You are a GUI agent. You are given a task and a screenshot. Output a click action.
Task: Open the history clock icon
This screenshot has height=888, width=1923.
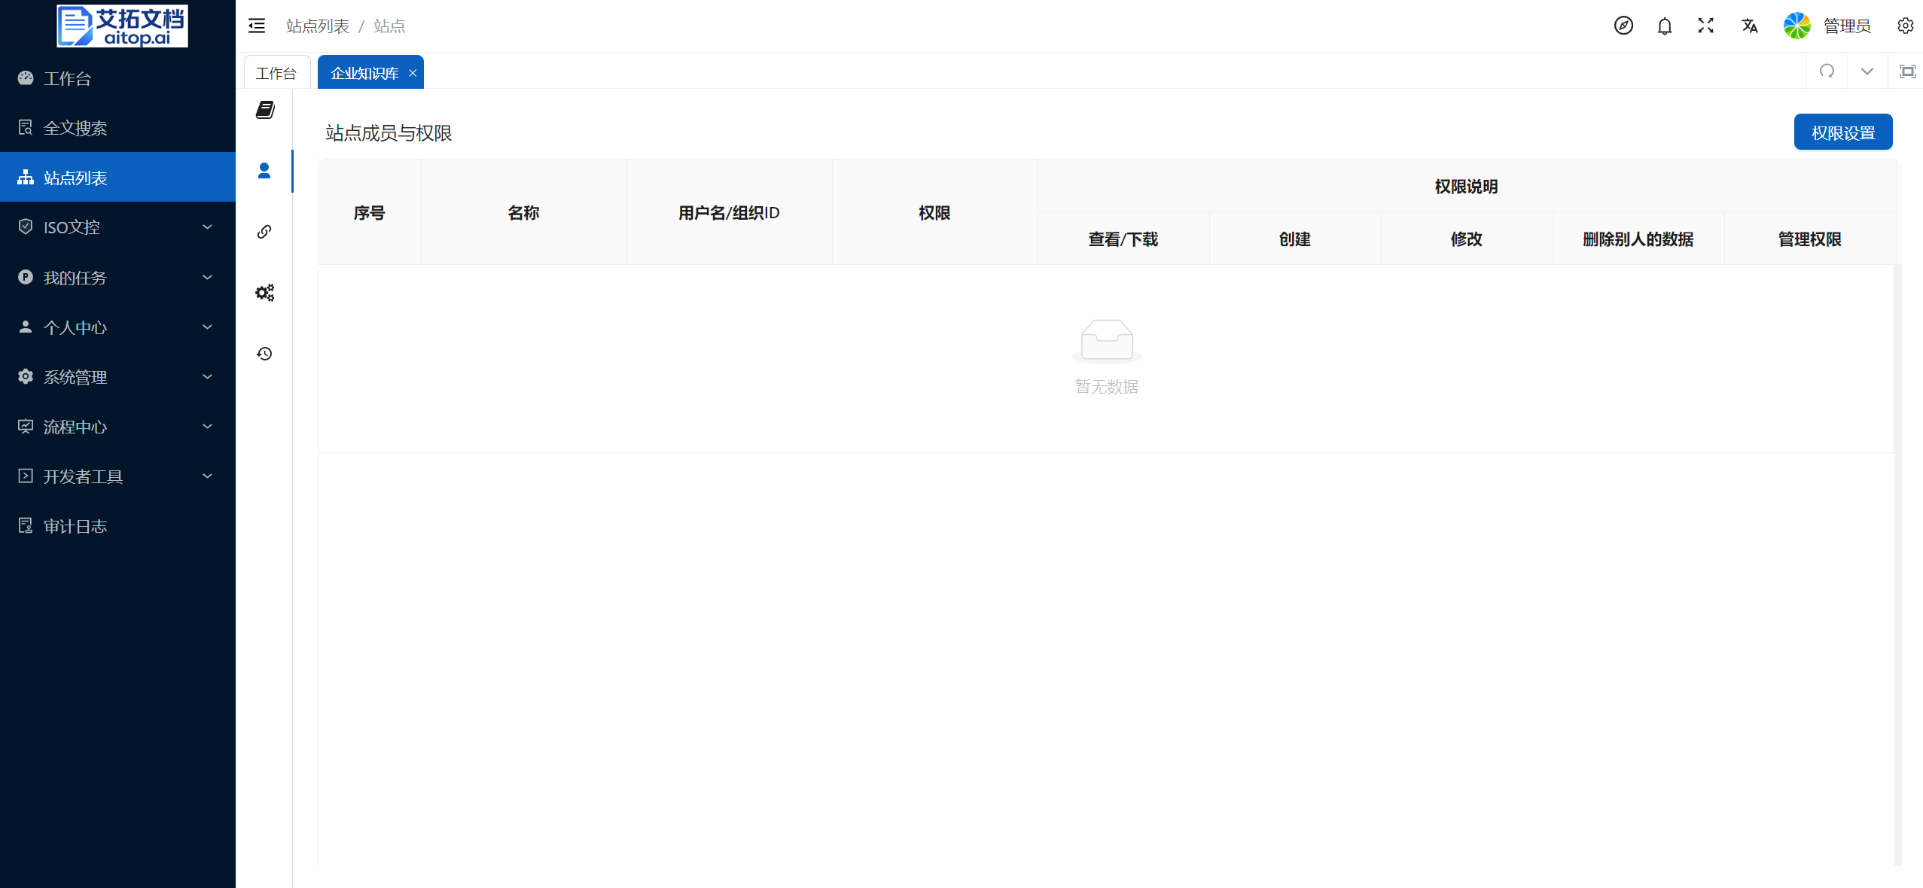(264, 354)
